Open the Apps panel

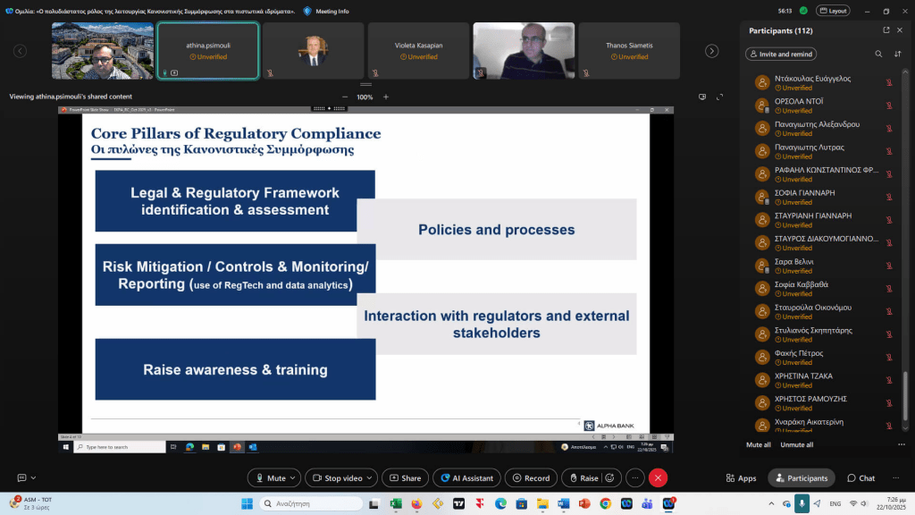point(741,478)
